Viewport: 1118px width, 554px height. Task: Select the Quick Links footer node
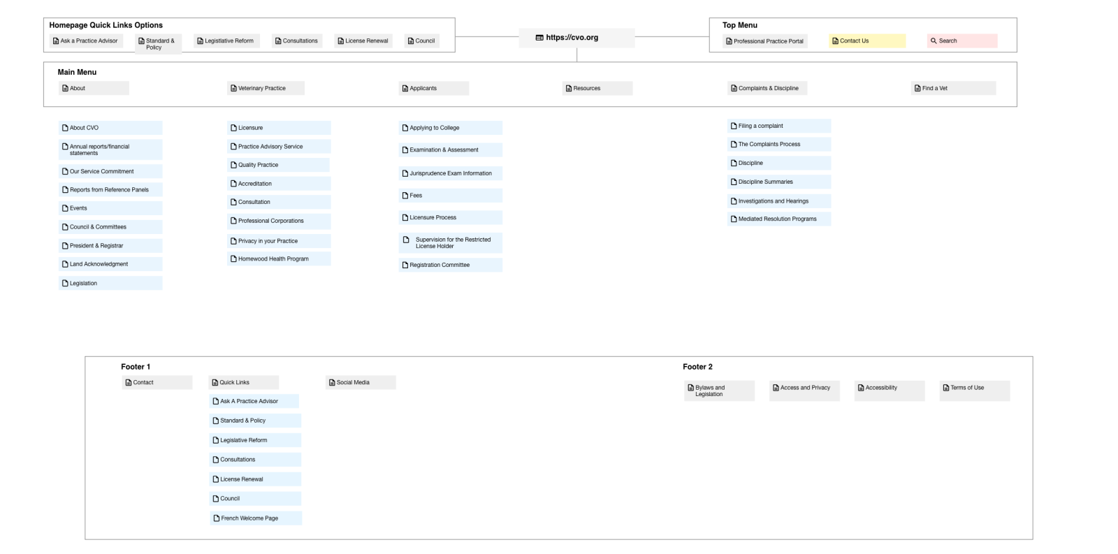tap(243, 383)
